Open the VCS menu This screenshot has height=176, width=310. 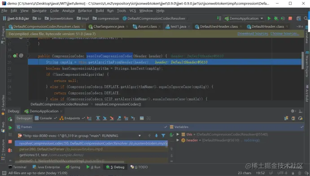(133, 11)
